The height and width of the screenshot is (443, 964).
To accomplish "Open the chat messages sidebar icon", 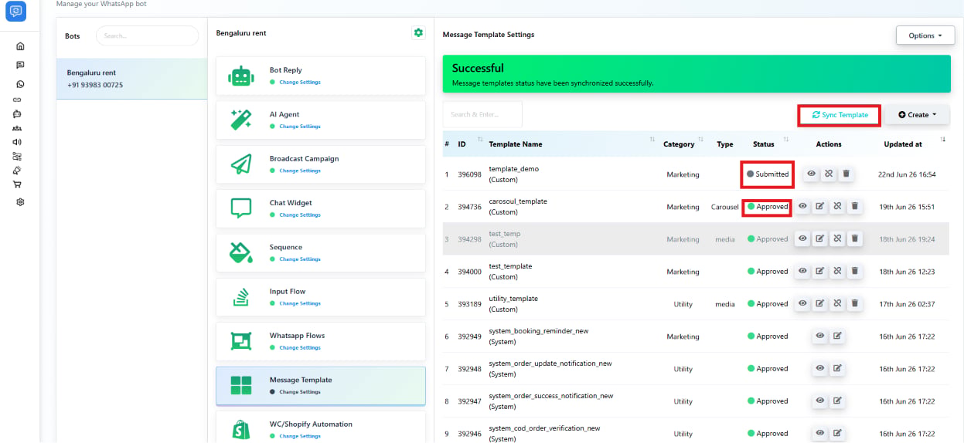I will pyautogui.click(x=20, y=65).
